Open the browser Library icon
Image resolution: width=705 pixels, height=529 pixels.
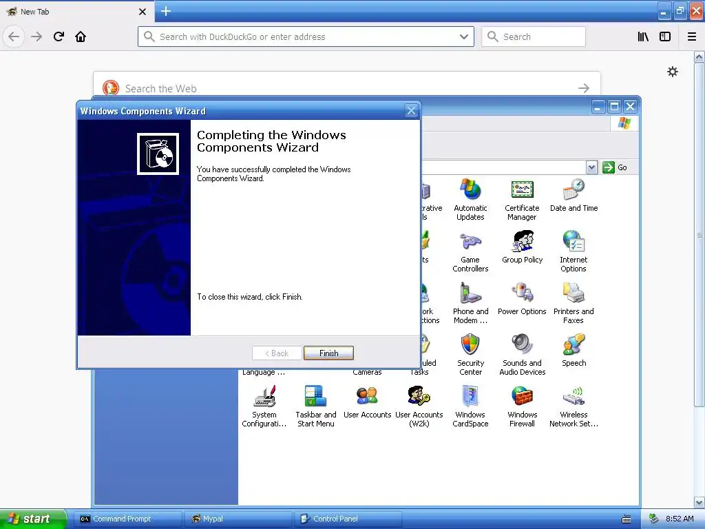(x=644, y=37)
